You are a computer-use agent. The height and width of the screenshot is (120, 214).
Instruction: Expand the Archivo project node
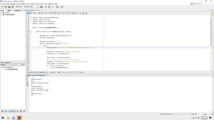pyautogui.click(x=1, y=13)
